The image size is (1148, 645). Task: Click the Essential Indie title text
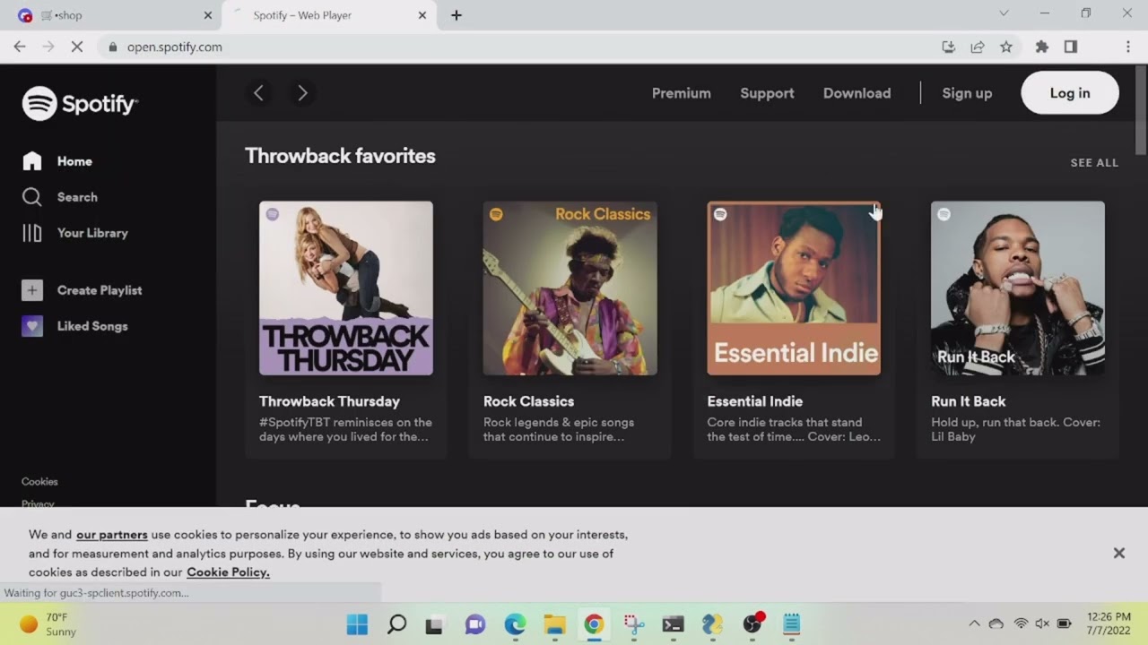754,401
